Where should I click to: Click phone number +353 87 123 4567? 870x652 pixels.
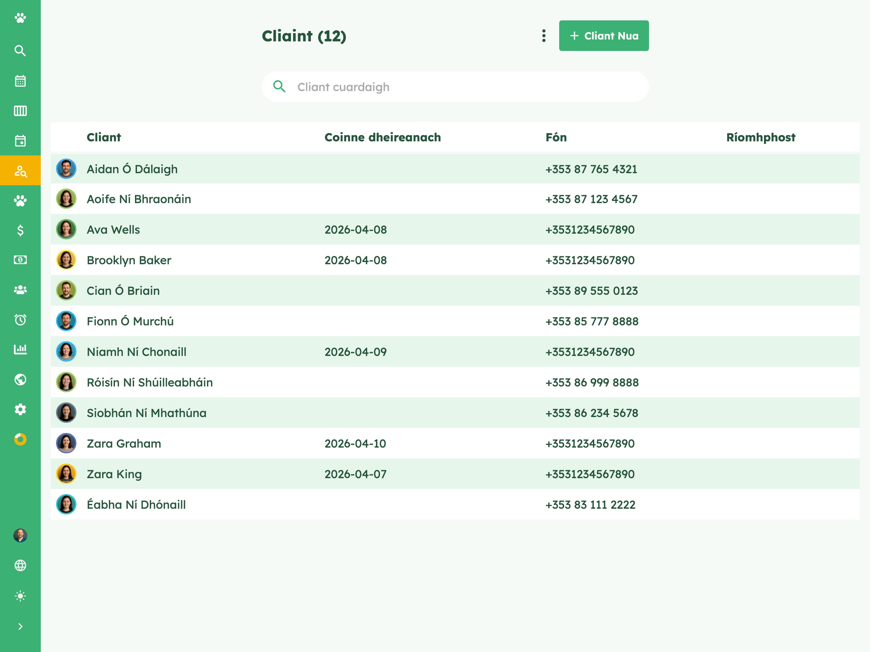[x=591, y=199]
